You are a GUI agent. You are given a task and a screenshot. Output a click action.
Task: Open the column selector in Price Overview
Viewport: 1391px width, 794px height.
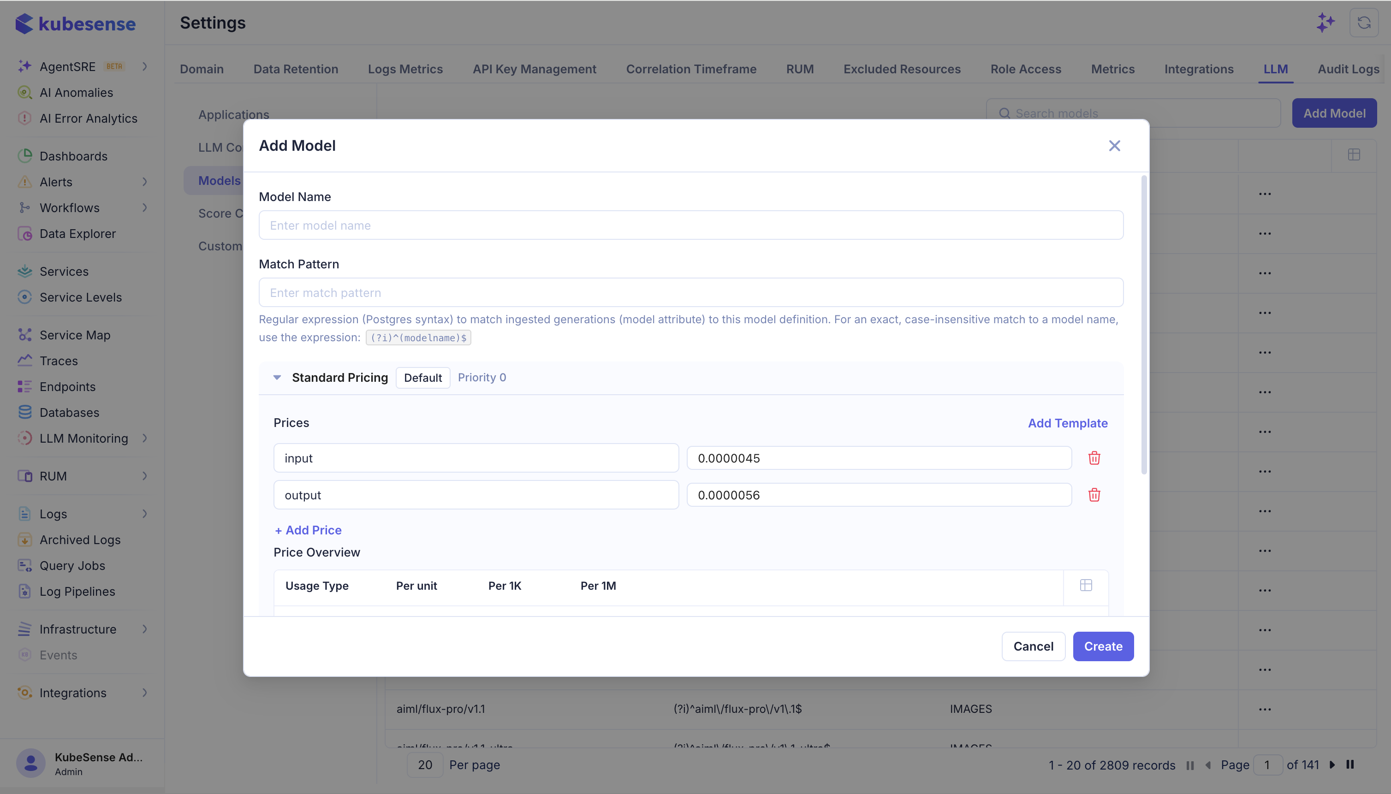pos(1086,585)
